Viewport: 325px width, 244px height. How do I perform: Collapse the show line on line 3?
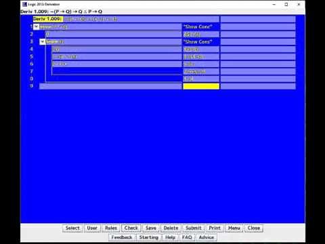[43, 42]
